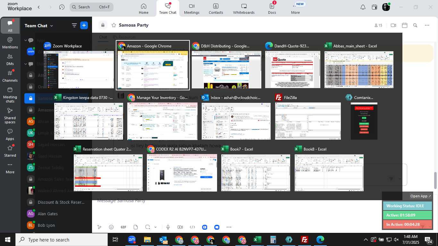Click the Working Status: IDLE label
Screen dimensions: 438x246
tap(408, 206)
